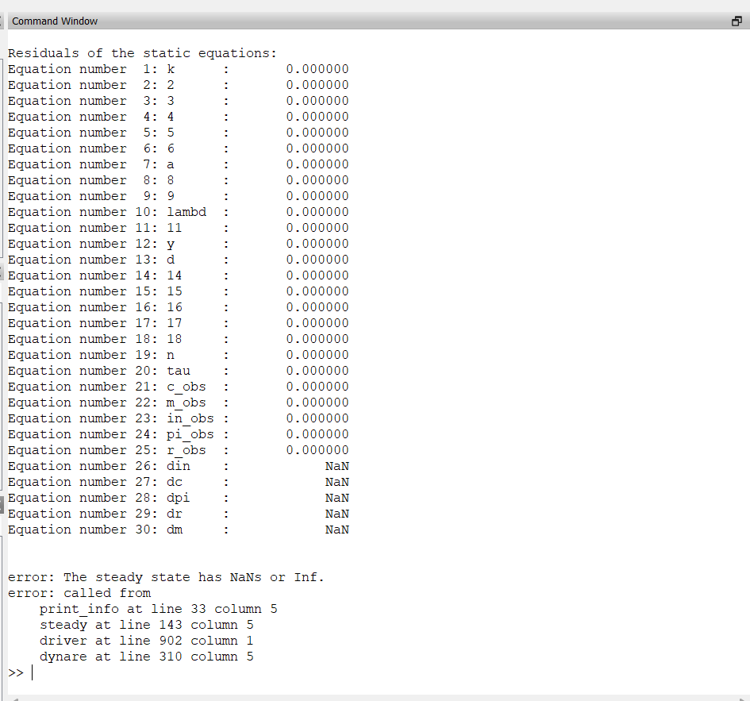Click the 'error: The steady state has NaNs' message

(166, 577)
